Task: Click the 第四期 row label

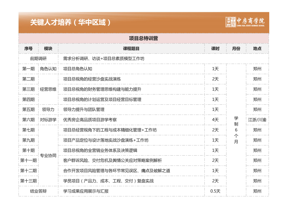Action: [29, 100]
